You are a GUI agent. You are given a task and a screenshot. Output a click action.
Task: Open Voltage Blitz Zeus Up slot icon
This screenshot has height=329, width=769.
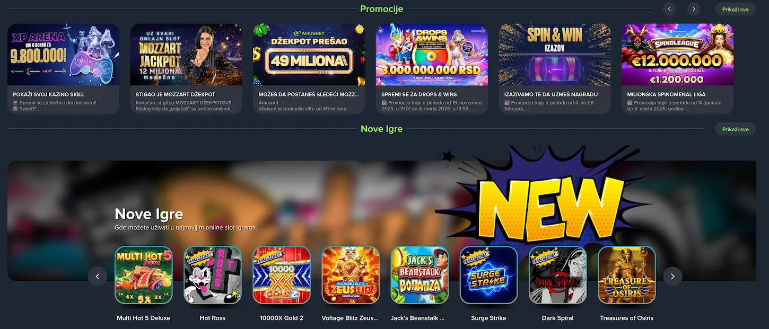point(351,275)
